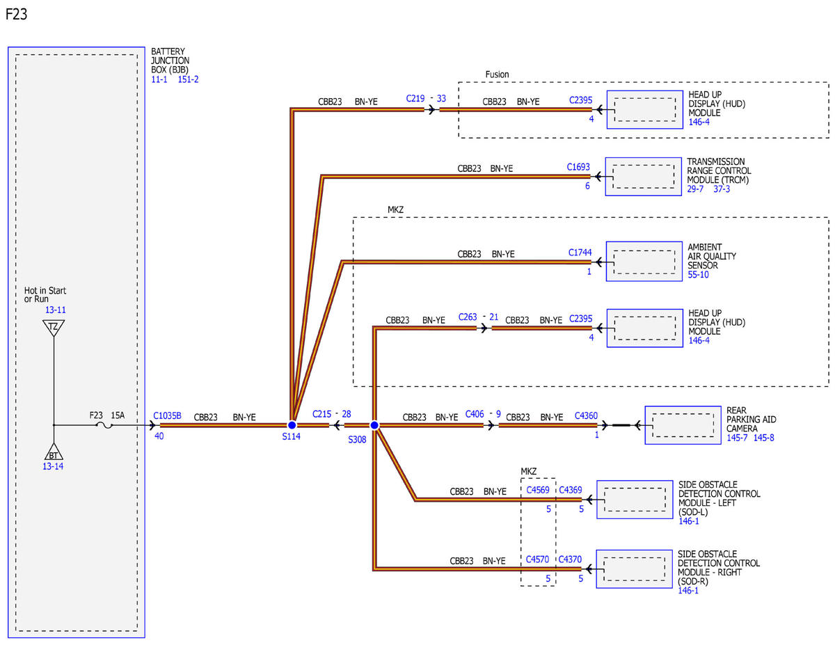Screen dimensions: 835x645
Task: Open the 55-10 sensor page link
Action: 699,275
